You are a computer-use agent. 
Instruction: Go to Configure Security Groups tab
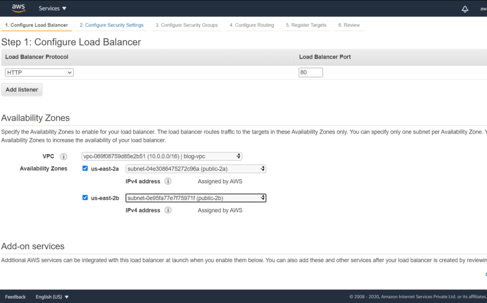point(186,25)
